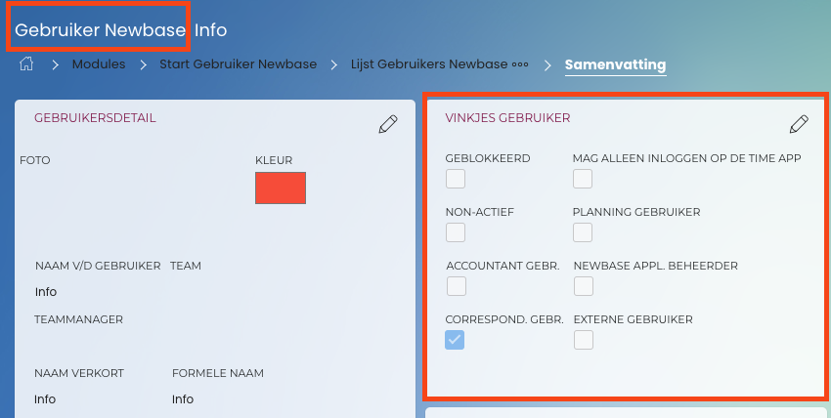This screenshot has height=418, width=831.
Task: Open Start Gebruiker Newbase breadcrumb link
Action: (x=239, y=65)
